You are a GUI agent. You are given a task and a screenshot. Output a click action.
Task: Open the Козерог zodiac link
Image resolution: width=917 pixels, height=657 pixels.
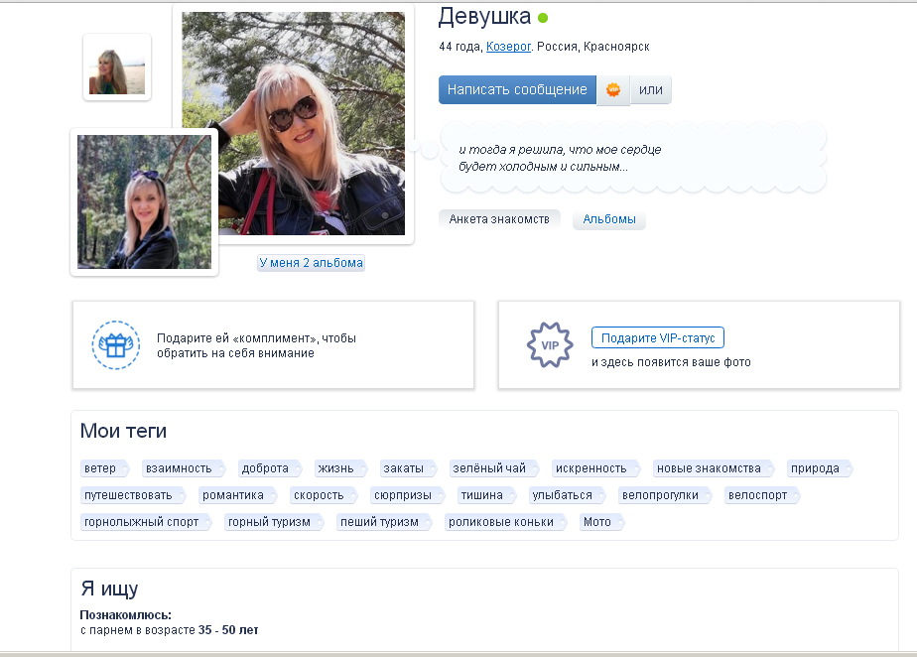coord(508,47)
